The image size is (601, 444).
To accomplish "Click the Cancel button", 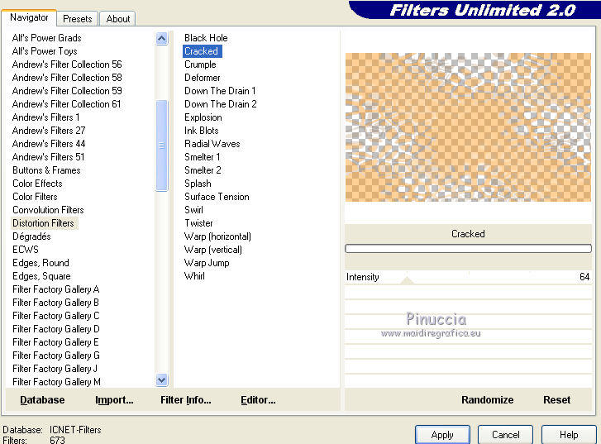I will click(506, 435).
